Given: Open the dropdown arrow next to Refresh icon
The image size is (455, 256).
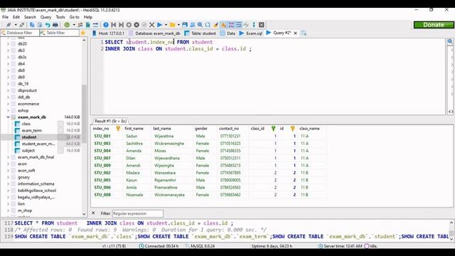Looking at the screenshot, I should pos(74,25).
